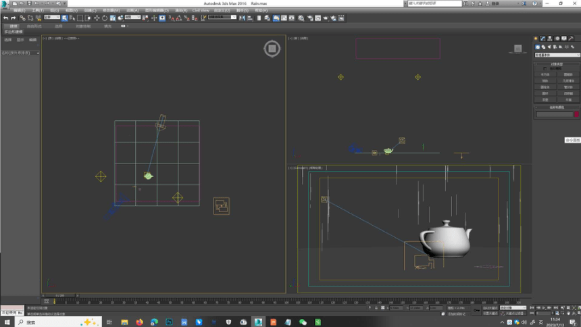Open the 工具(T) menu
The width and height of the screenshot is (581, 327).
(37, 10)
